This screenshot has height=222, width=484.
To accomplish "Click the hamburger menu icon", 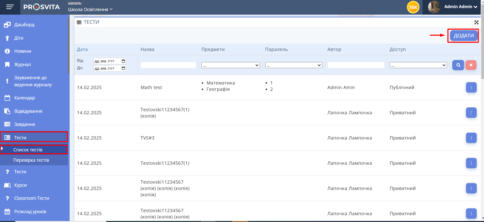I will pos(10,7).
